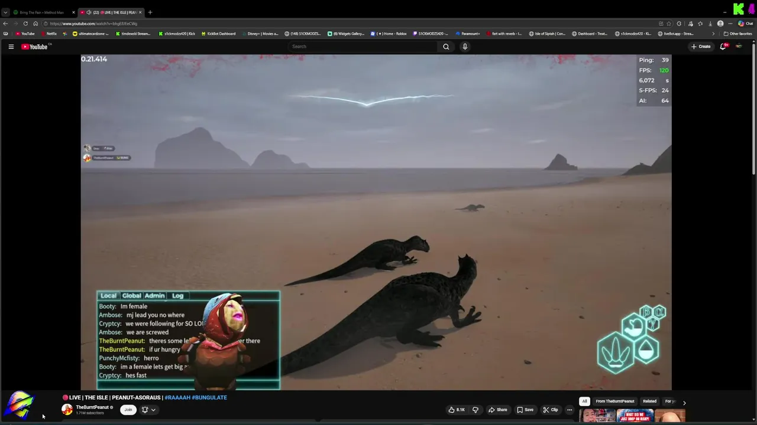Open notification preferences bell dropdown
The image size is (757, 425).
pyautogui.click(x=148, y=410)
